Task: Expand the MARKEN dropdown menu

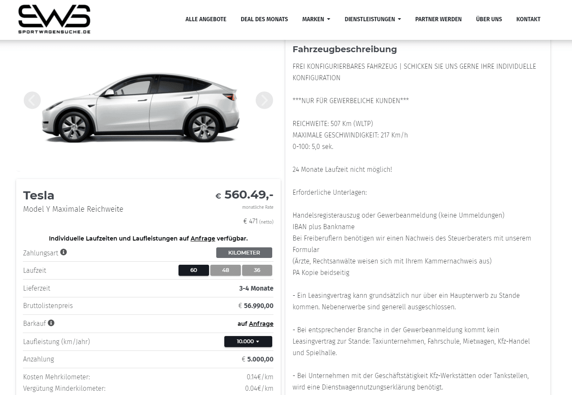Action: pyautogui.click(x=316, y=19)
